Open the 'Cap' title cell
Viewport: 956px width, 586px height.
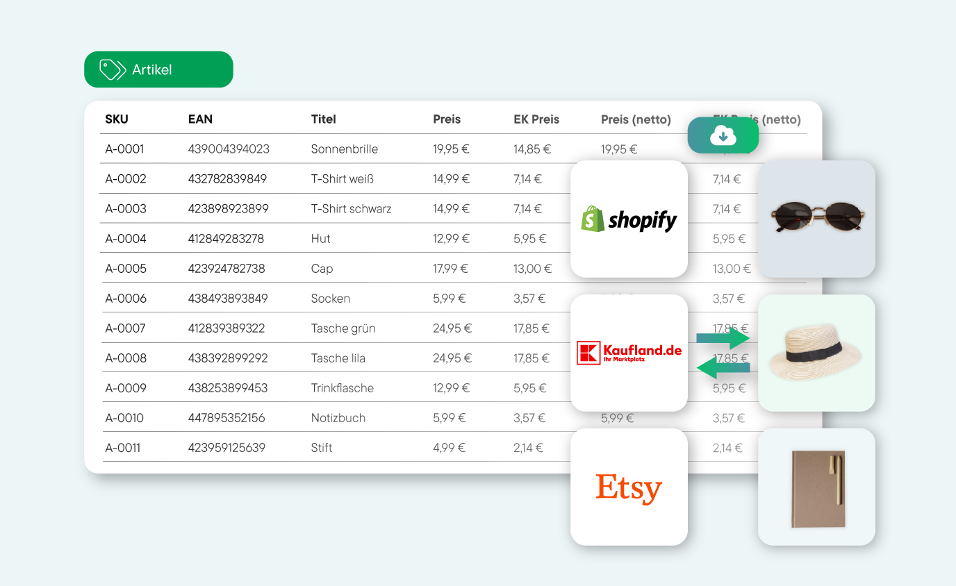point(322,269)
